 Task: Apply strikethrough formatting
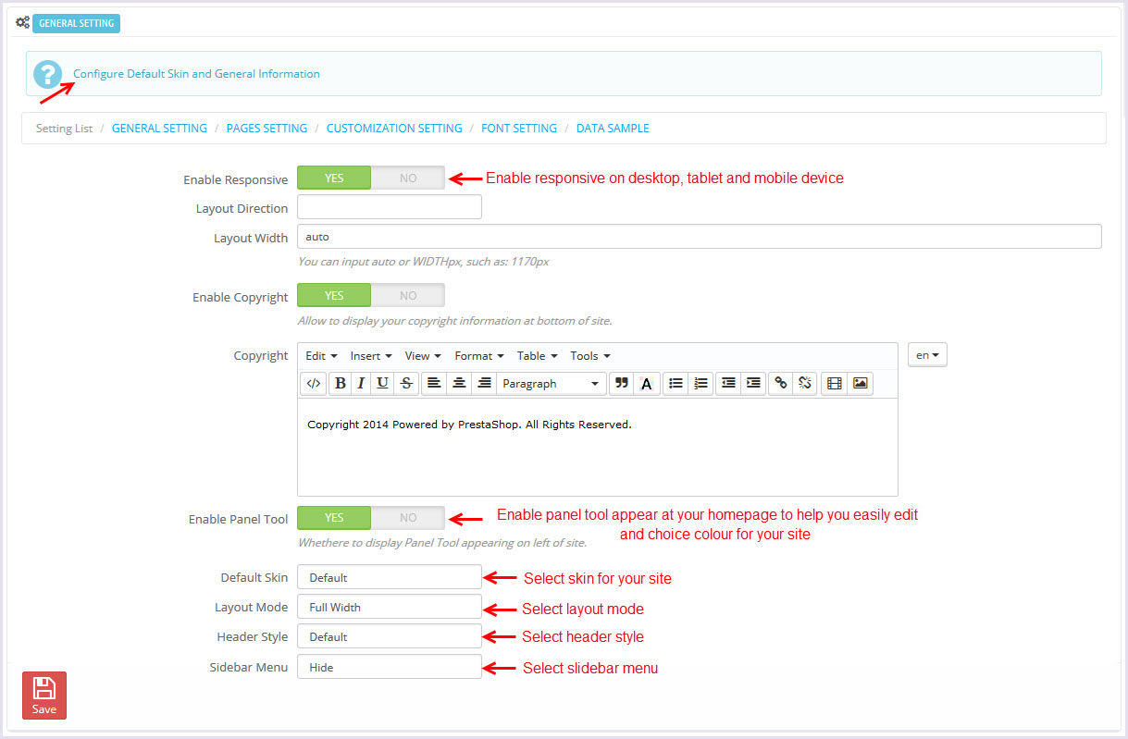[x=406, y=384]
